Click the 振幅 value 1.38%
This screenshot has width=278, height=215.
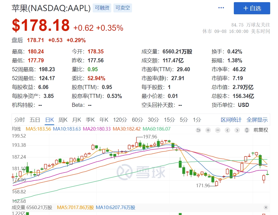point(235,60)
